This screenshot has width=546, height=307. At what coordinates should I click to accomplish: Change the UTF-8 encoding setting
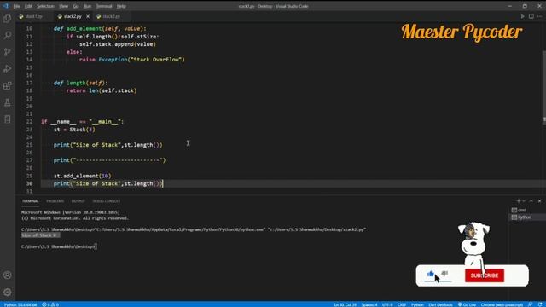click(x=387, y=304)
